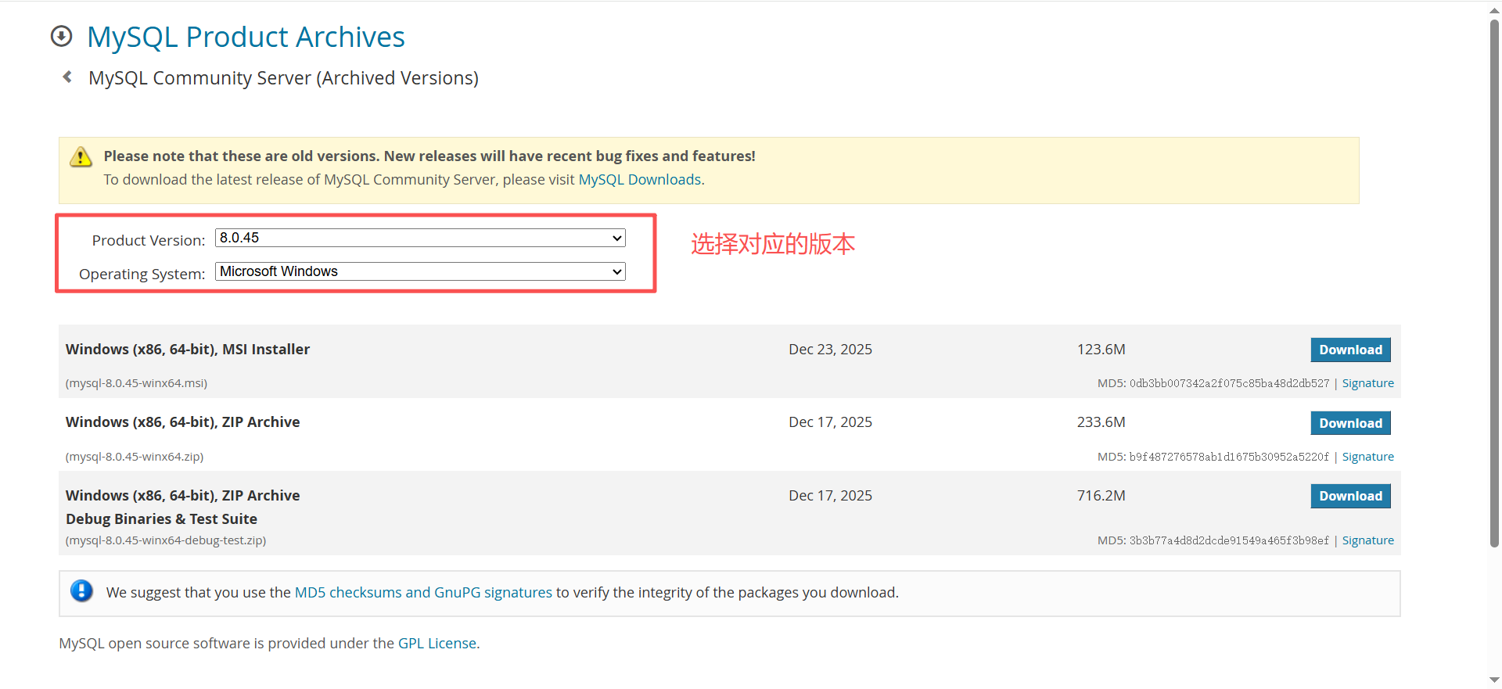The height and width of the screenshot is (689, 1502).
Task: Click the scrollbar up arrow
Action: tap(1494, 9)
